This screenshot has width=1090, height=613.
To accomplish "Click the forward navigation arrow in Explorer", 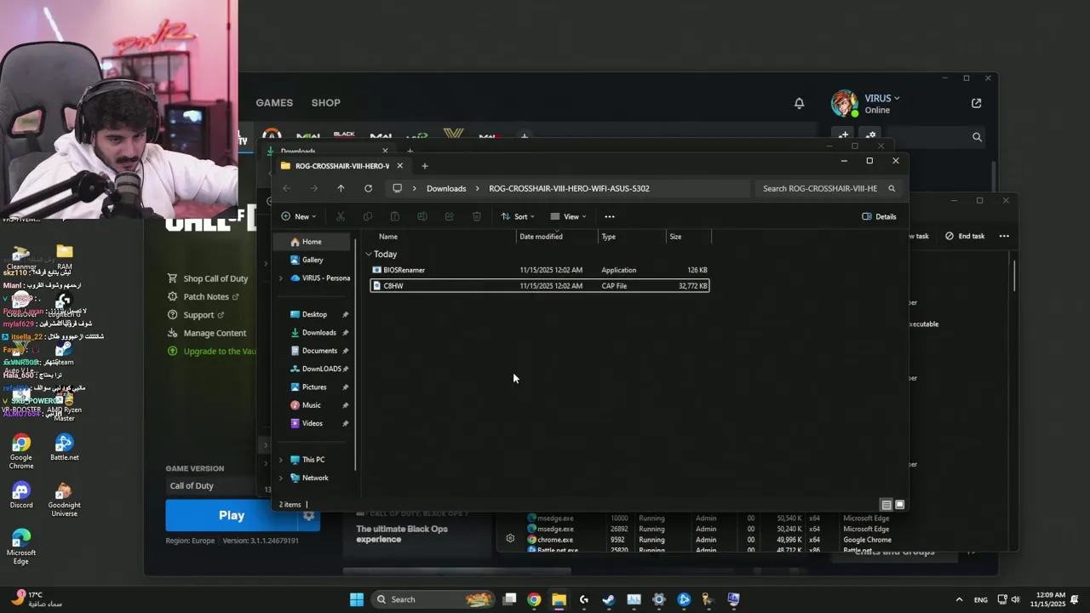I will pyautogui.click(x=313, y=188).
